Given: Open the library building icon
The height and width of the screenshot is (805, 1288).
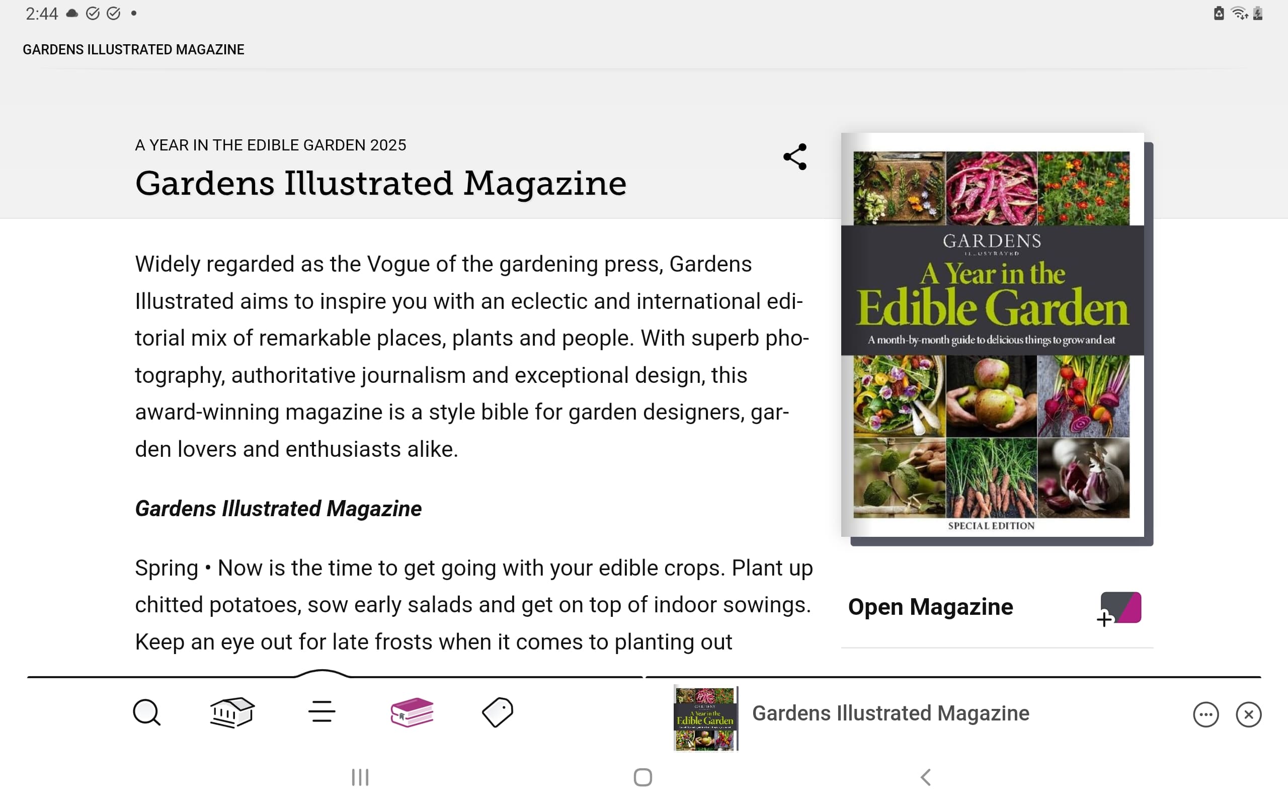Looking at the screenshot, I should coord(232,712).
